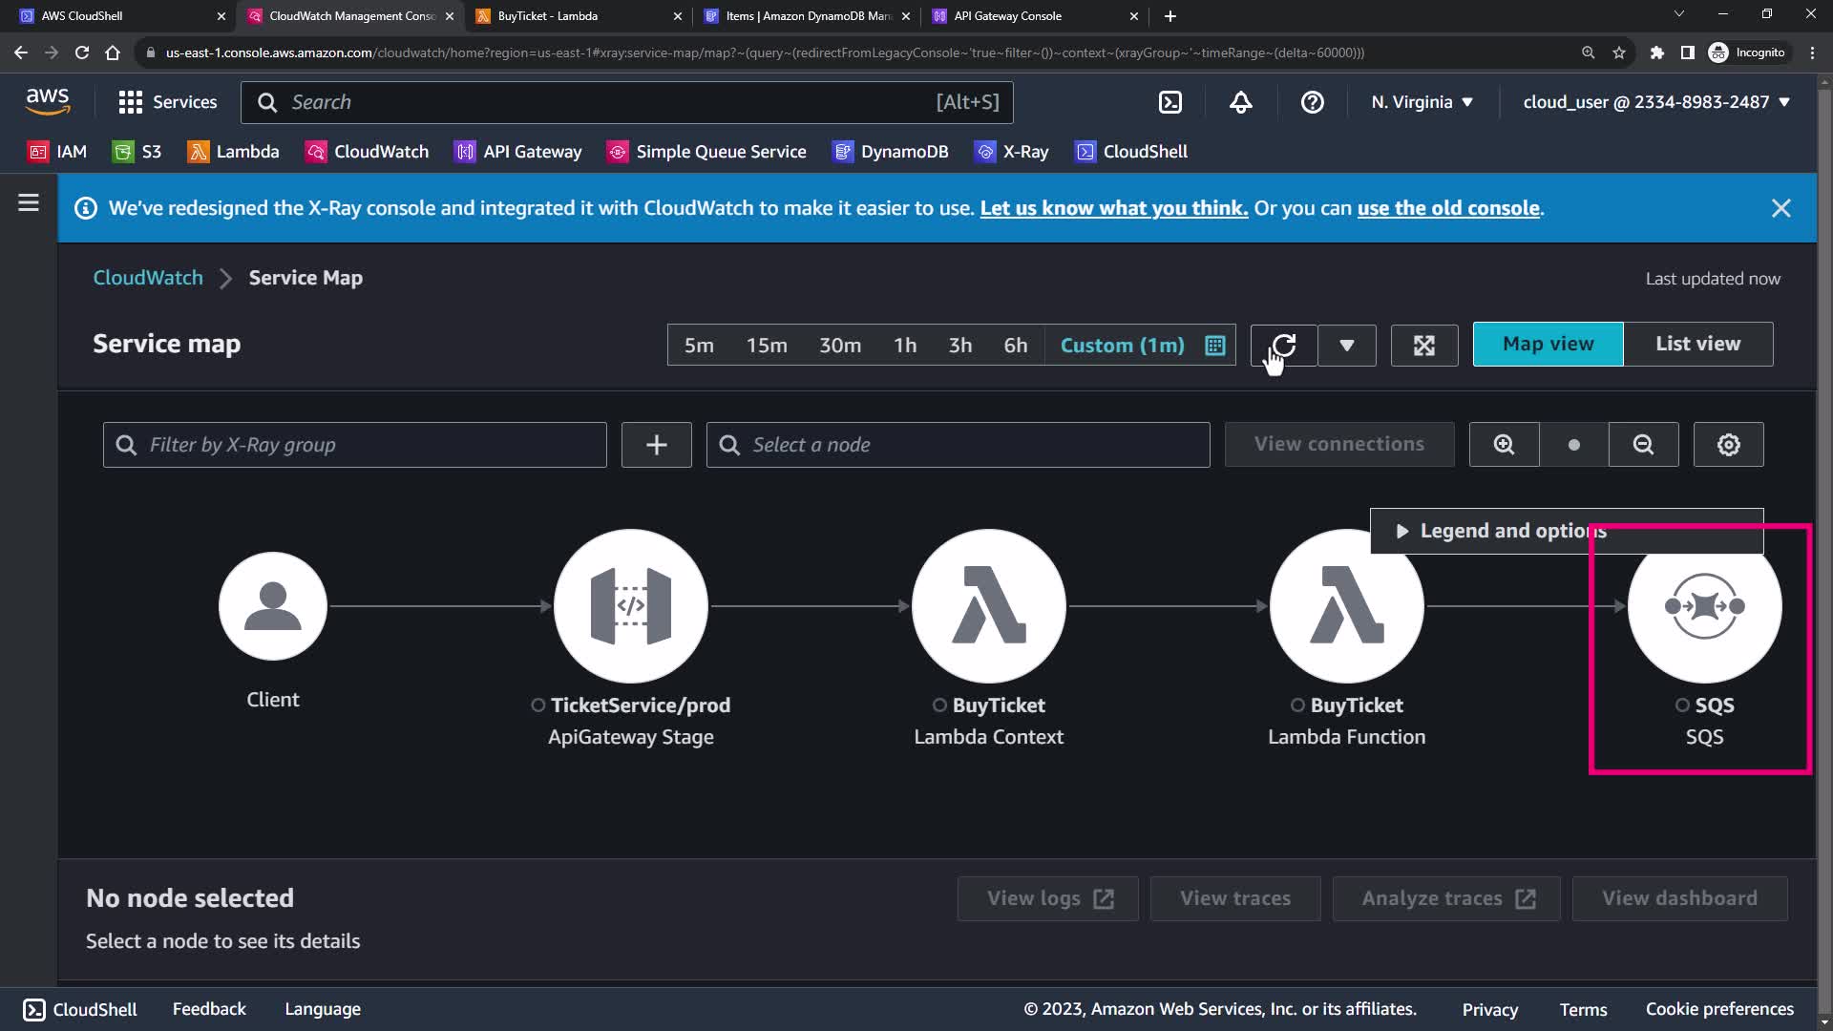Viewport: 1833px width, 1031px height.
Task: Click the CloudWatch breadcrumb link
Action: pos(148,278)
